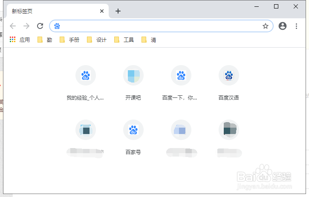Viewport: 309px width, 197px height.
Task: Minimize the Chrome window
Action: pos(257,6)
